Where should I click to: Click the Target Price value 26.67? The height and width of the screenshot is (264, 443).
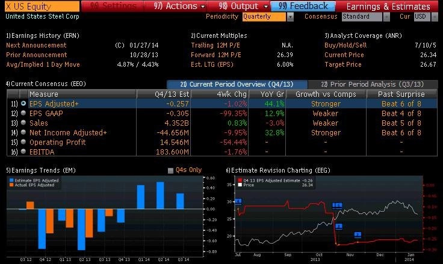pos(429,64)
